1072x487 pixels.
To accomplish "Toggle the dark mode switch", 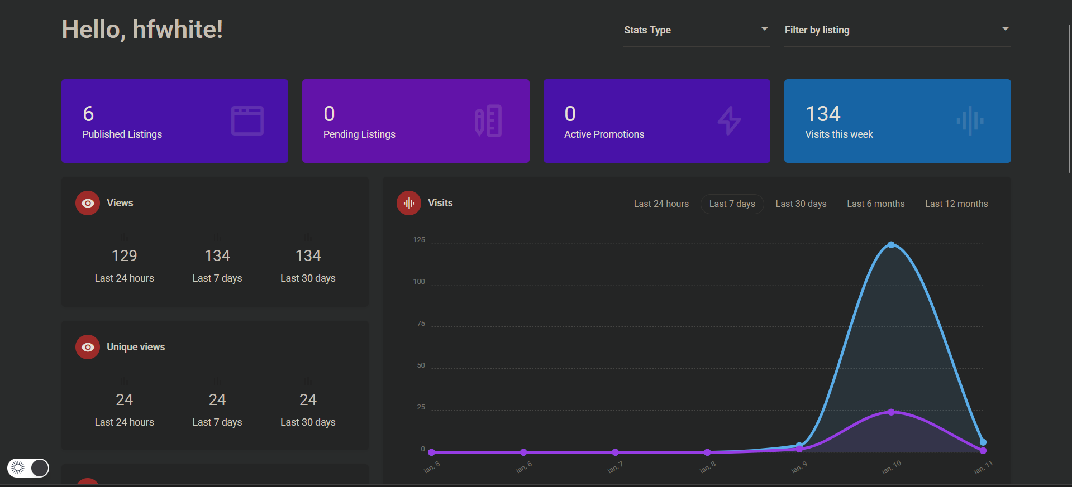I will tap(28, 468).
